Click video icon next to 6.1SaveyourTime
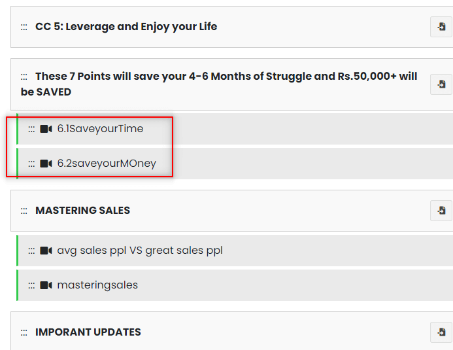 (x=46, y=129)
